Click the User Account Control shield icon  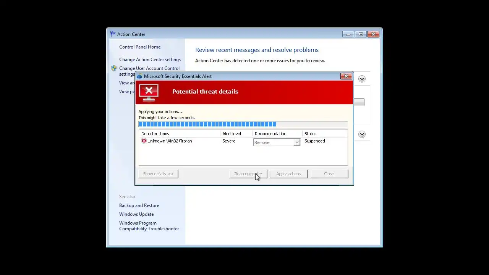coord(114,68)
